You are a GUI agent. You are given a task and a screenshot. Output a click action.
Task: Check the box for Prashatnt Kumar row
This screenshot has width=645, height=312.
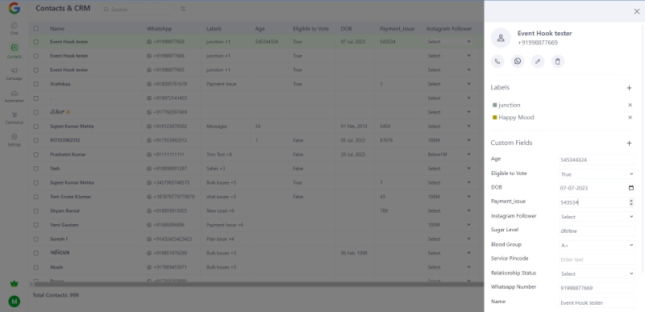tap(36, 155)
